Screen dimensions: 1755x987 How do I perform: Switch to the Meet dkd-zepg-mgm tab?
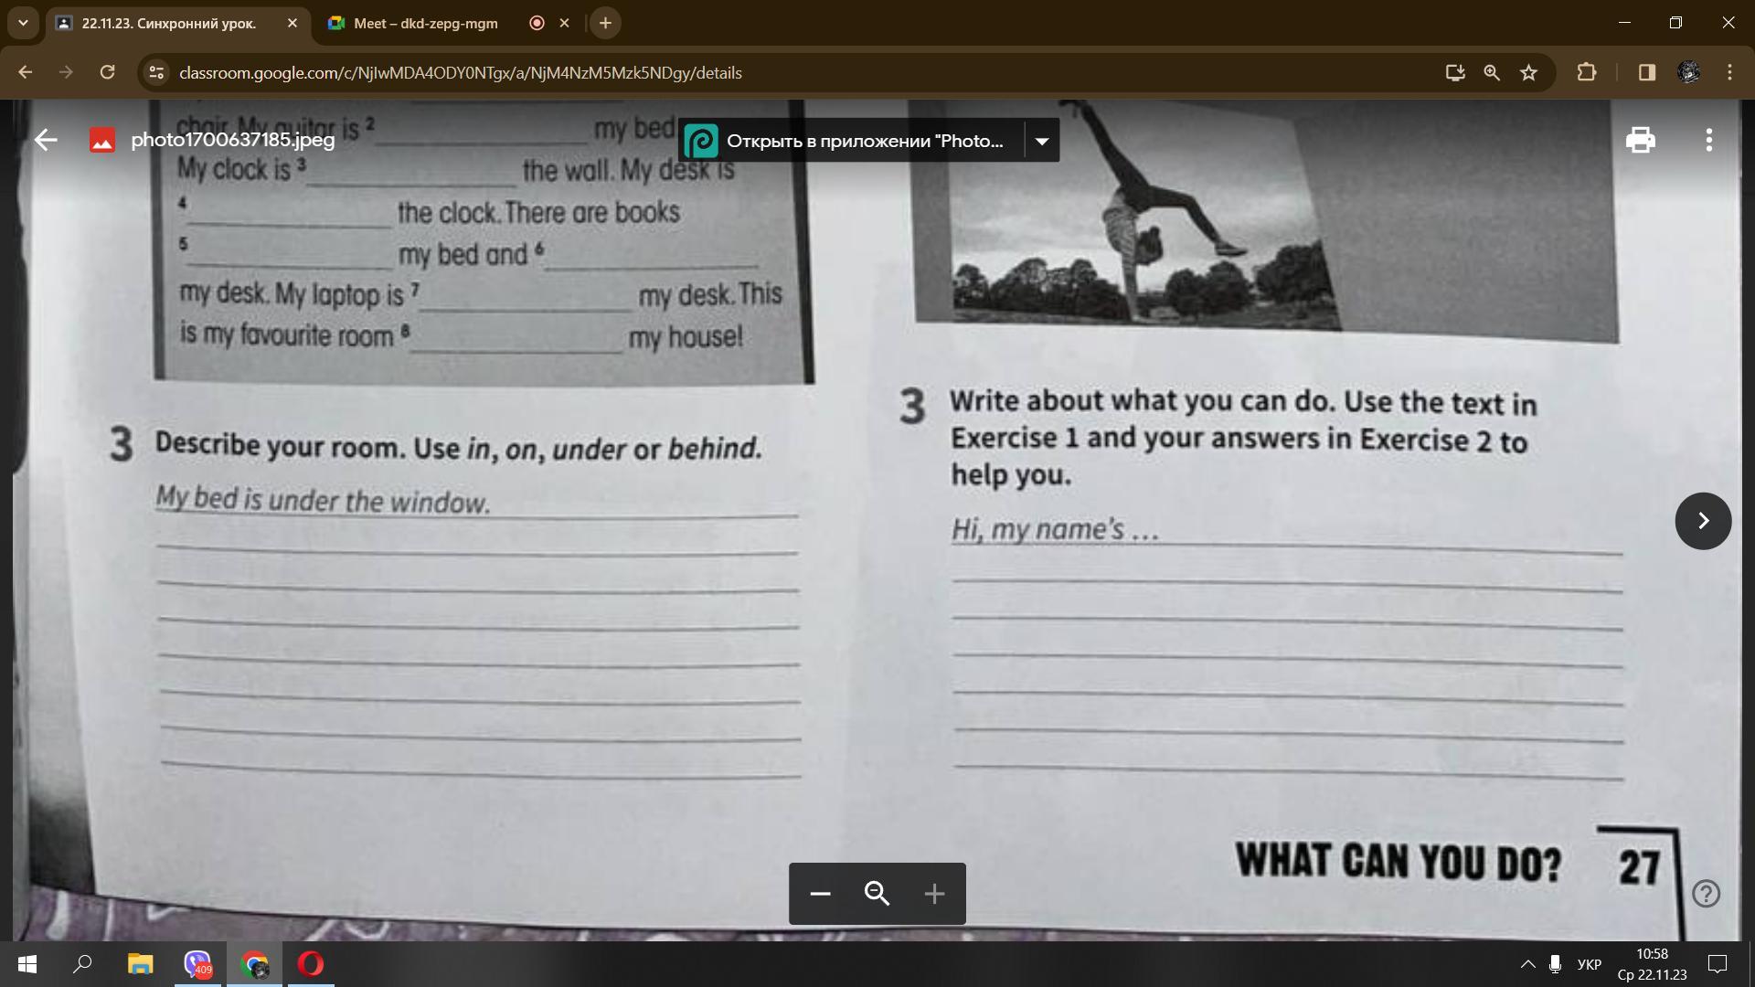coord(425,24)
